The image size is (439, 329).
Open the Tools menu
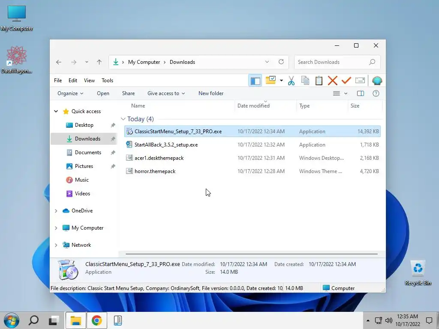(x=107, y=81)
